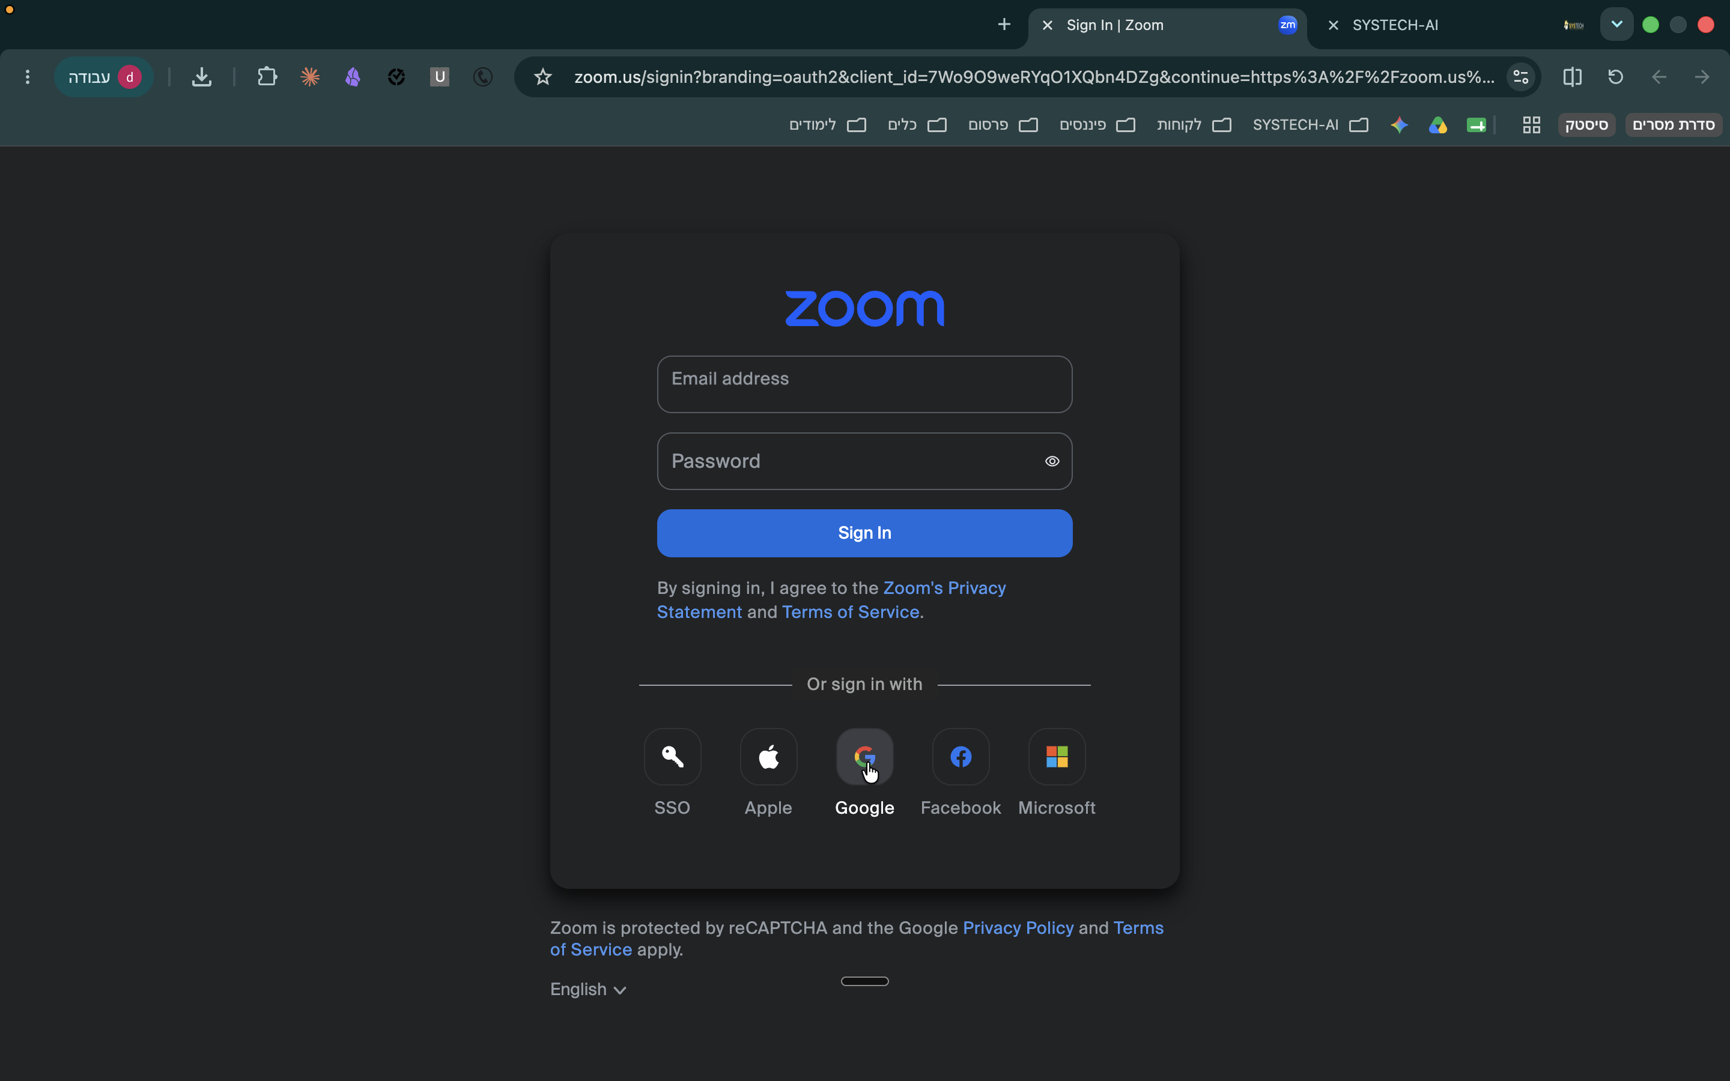Screen dimensions: 1730x1081
Task: Open the browser three-dot menu
Action: pos(27,76)
